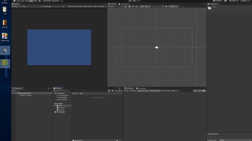This screenshot has height=141, width=252.
Task: Toggle scene effects icon
Action: pyautogui.click(x=136, y=6)
